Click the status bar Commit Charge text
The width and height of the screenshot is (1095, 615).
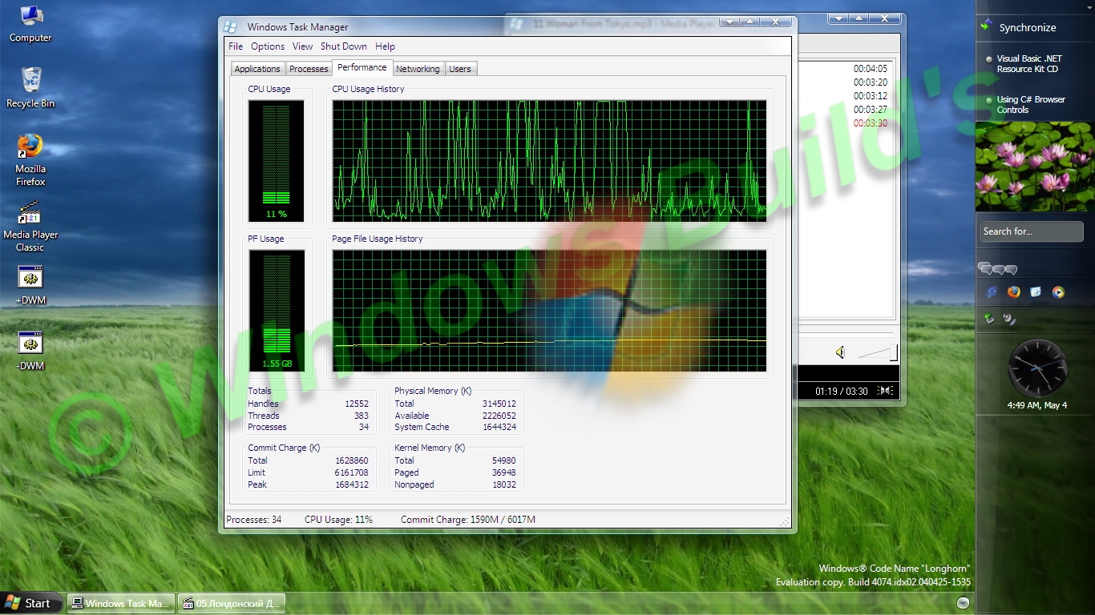468,520
